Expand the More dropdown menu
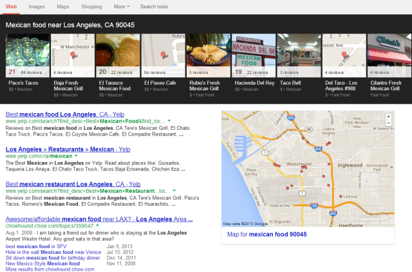The width and height of the screenshot is (412, 272). pyautogui.click(x=122, y=6)
